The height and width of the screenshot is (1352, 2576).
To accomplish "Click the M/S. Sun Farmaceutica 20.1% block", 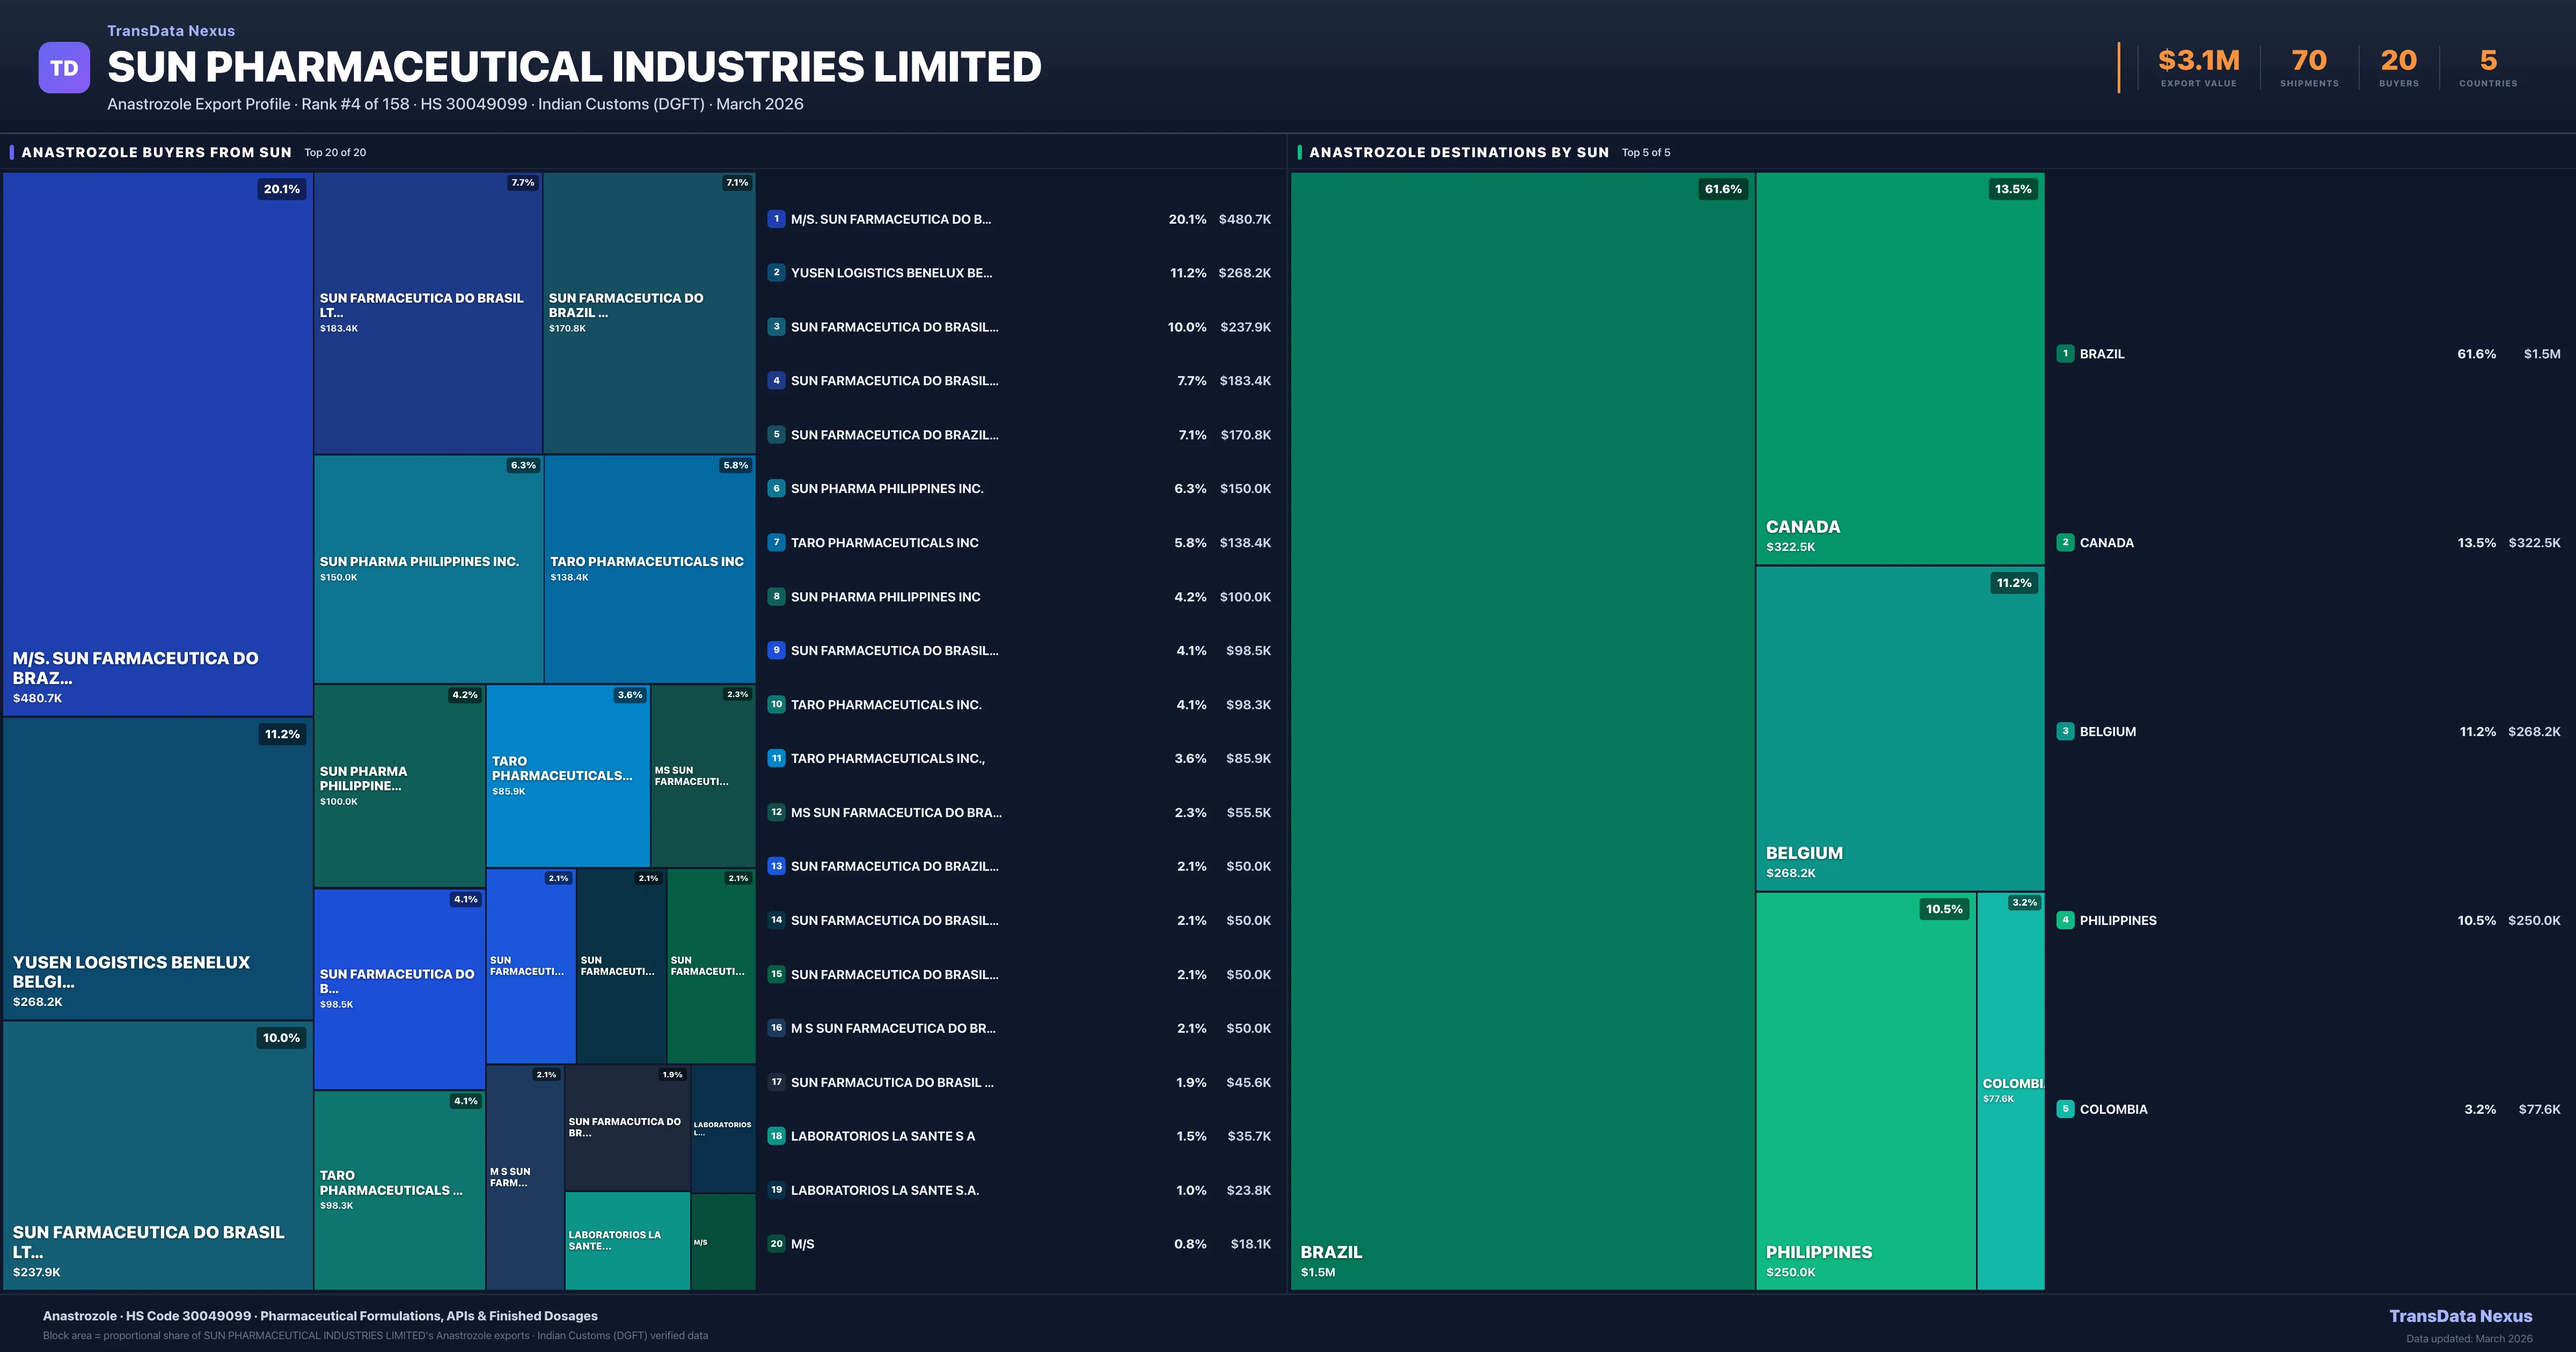I will [x=157, y=443].
